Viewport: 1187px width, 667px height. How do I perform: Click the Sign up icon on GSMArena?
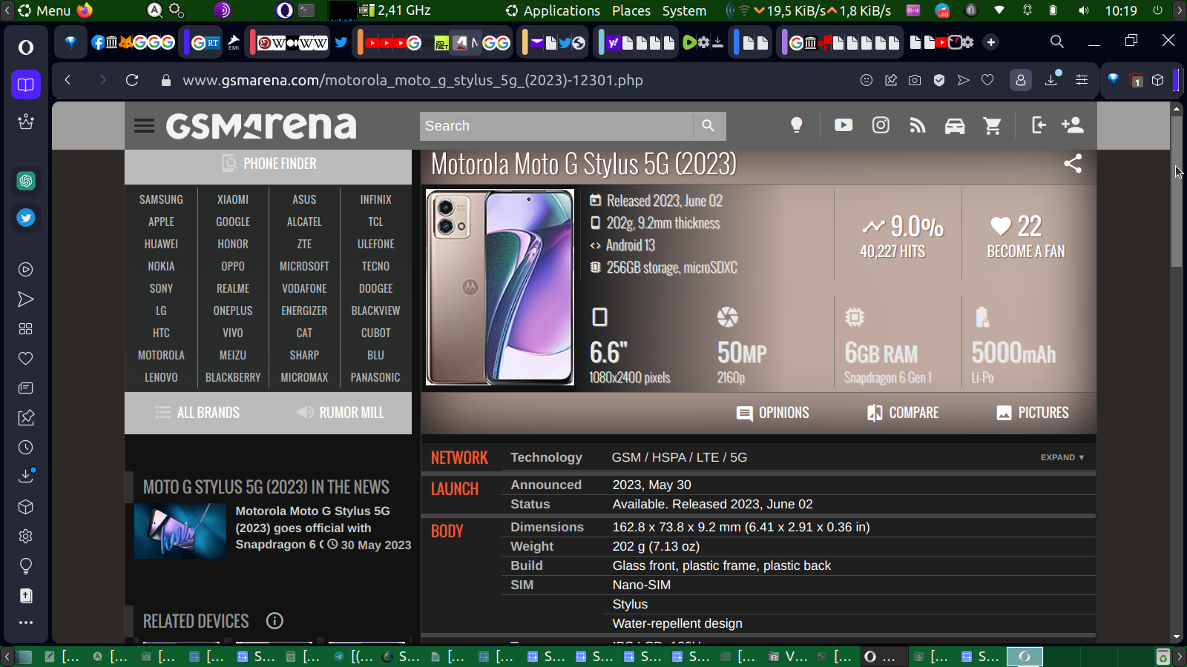pyautogui.click(x=1073, y=125)
